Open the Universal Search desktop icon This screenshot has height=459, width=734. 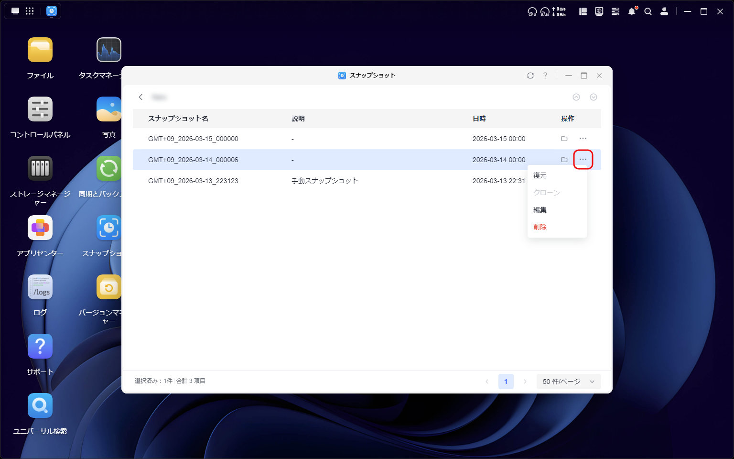tap(40, 406)
